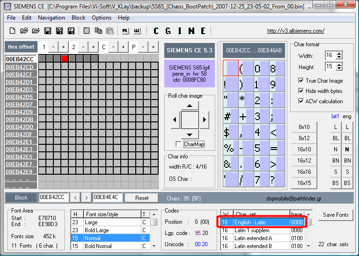
Task: Click the bold G letter icon
Action: pyautogui.click(x=168, y=31)
